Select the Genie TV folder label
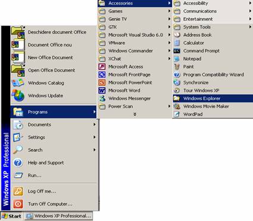Image resolution: width=253 pixels, height=221 pixels. pyautogui.click(x=117, y=19)
